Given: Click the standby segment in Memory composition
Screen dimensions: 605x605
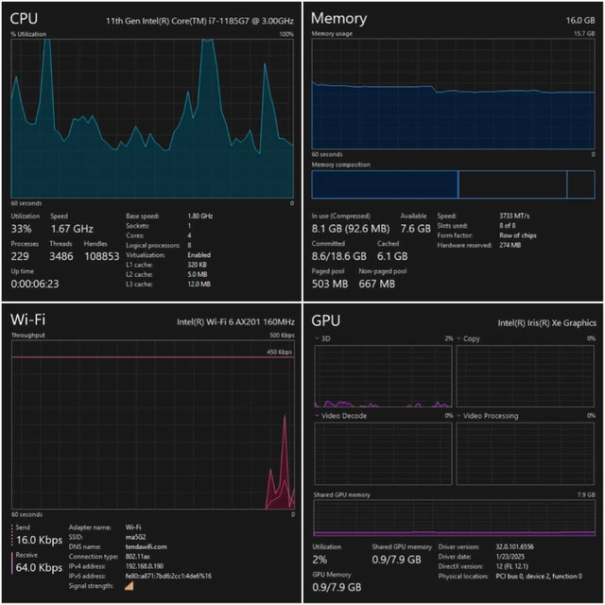Looking at the screenshot, I should click(511, 184).
